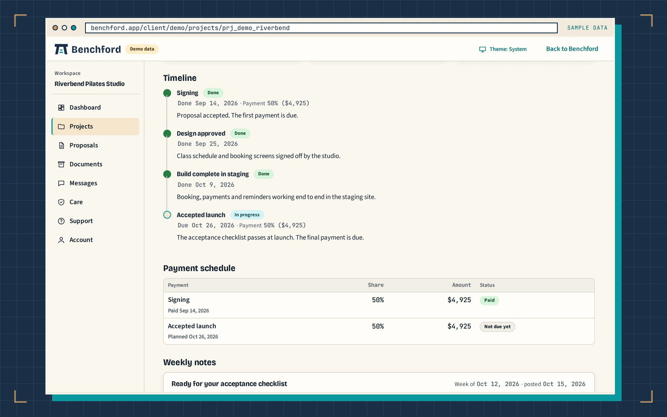Click the Signing milestone title in Timeline
The width and height of the screenshot is (667, 417).
(187, 93)
